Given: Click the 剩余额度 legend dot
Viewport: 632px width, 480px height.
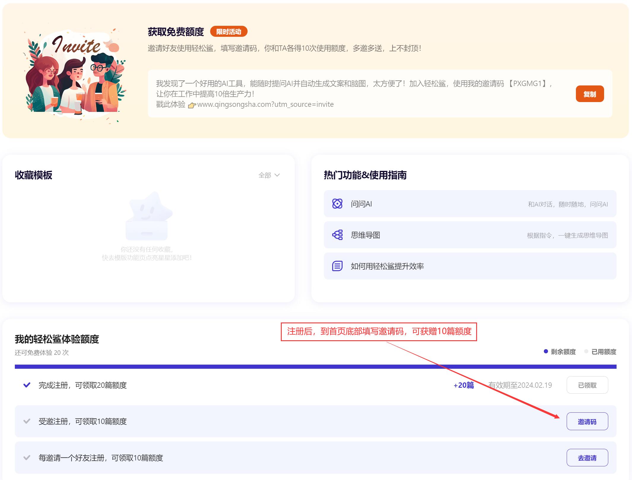Looking at the screenshot, I should click(x=546, y=352).
